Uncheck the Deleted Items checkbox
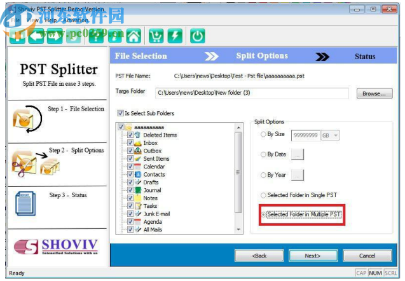This screenshot has height=281, width=405. point(130,135)
